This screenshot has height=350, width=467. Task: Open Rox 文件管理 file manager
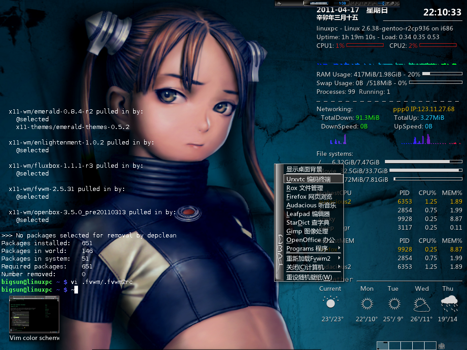(x=313, y=188)
